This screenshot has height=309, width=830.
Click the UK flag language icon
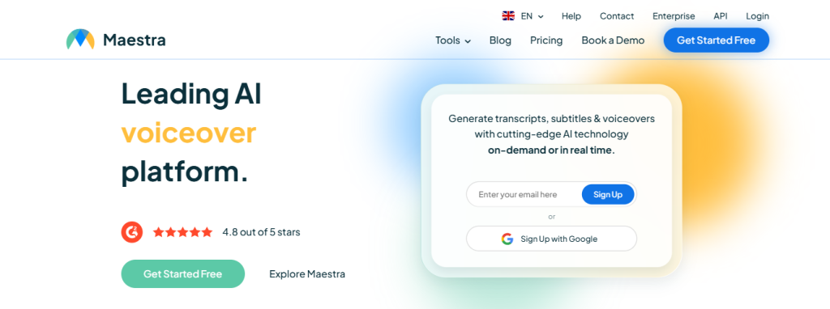[508, 16]
